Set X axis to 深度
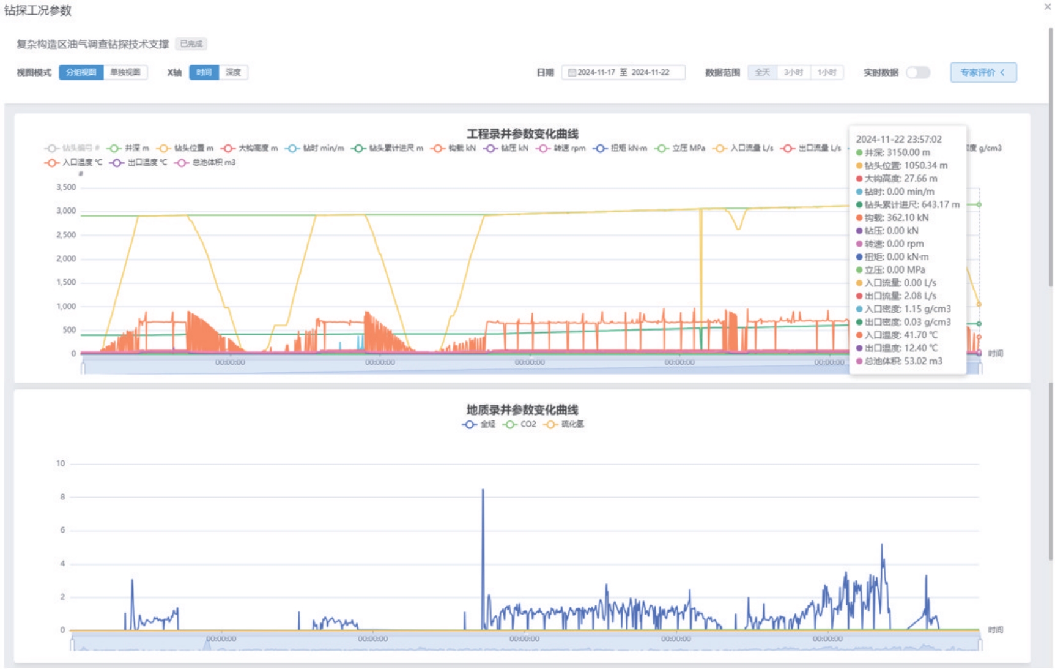The width and height of the screenshot is (1055, 669). tap(233, 72)
